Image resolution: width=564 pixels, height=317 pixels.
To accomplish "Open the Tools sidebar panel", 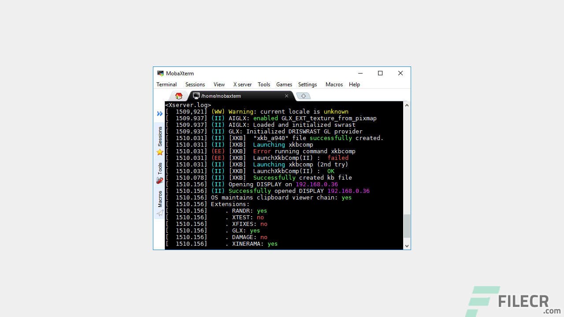I will point(160,168).
